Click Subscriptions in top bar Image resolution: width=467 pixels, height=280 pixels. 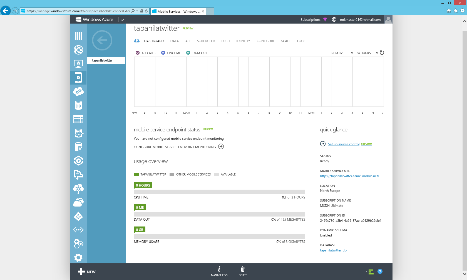point(310,20)
